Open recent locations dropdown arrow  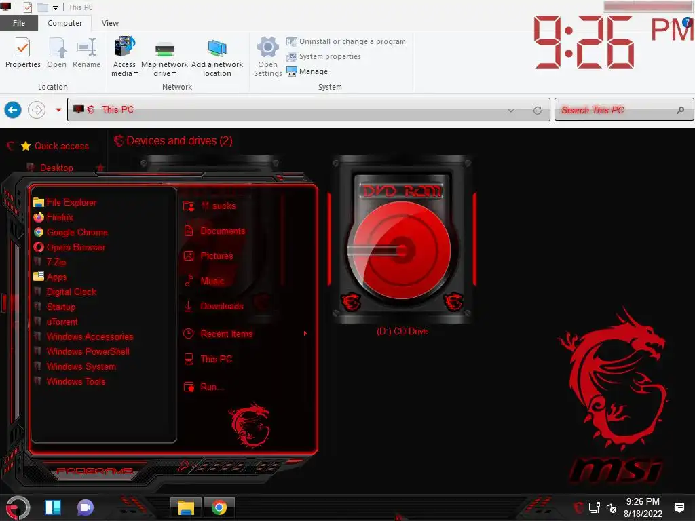[58, 110]
